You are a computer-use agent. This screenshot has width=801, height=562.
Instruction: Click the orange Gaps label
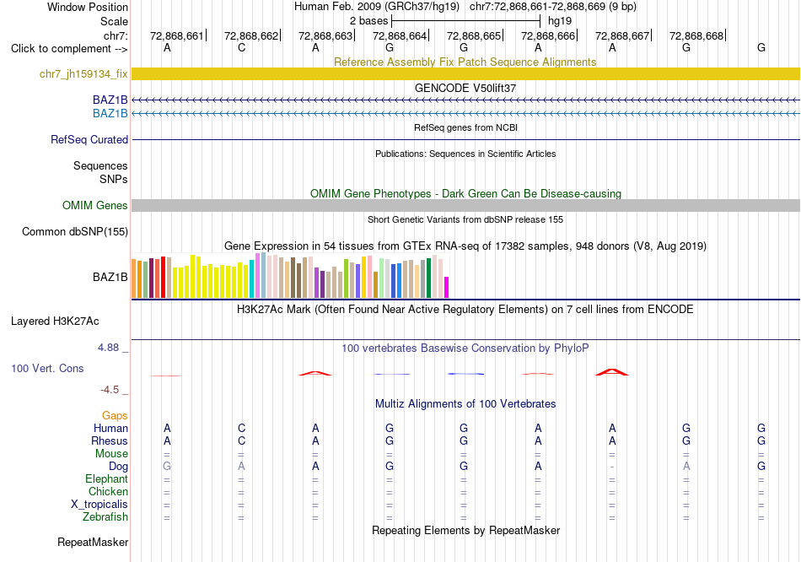[115, 416]
